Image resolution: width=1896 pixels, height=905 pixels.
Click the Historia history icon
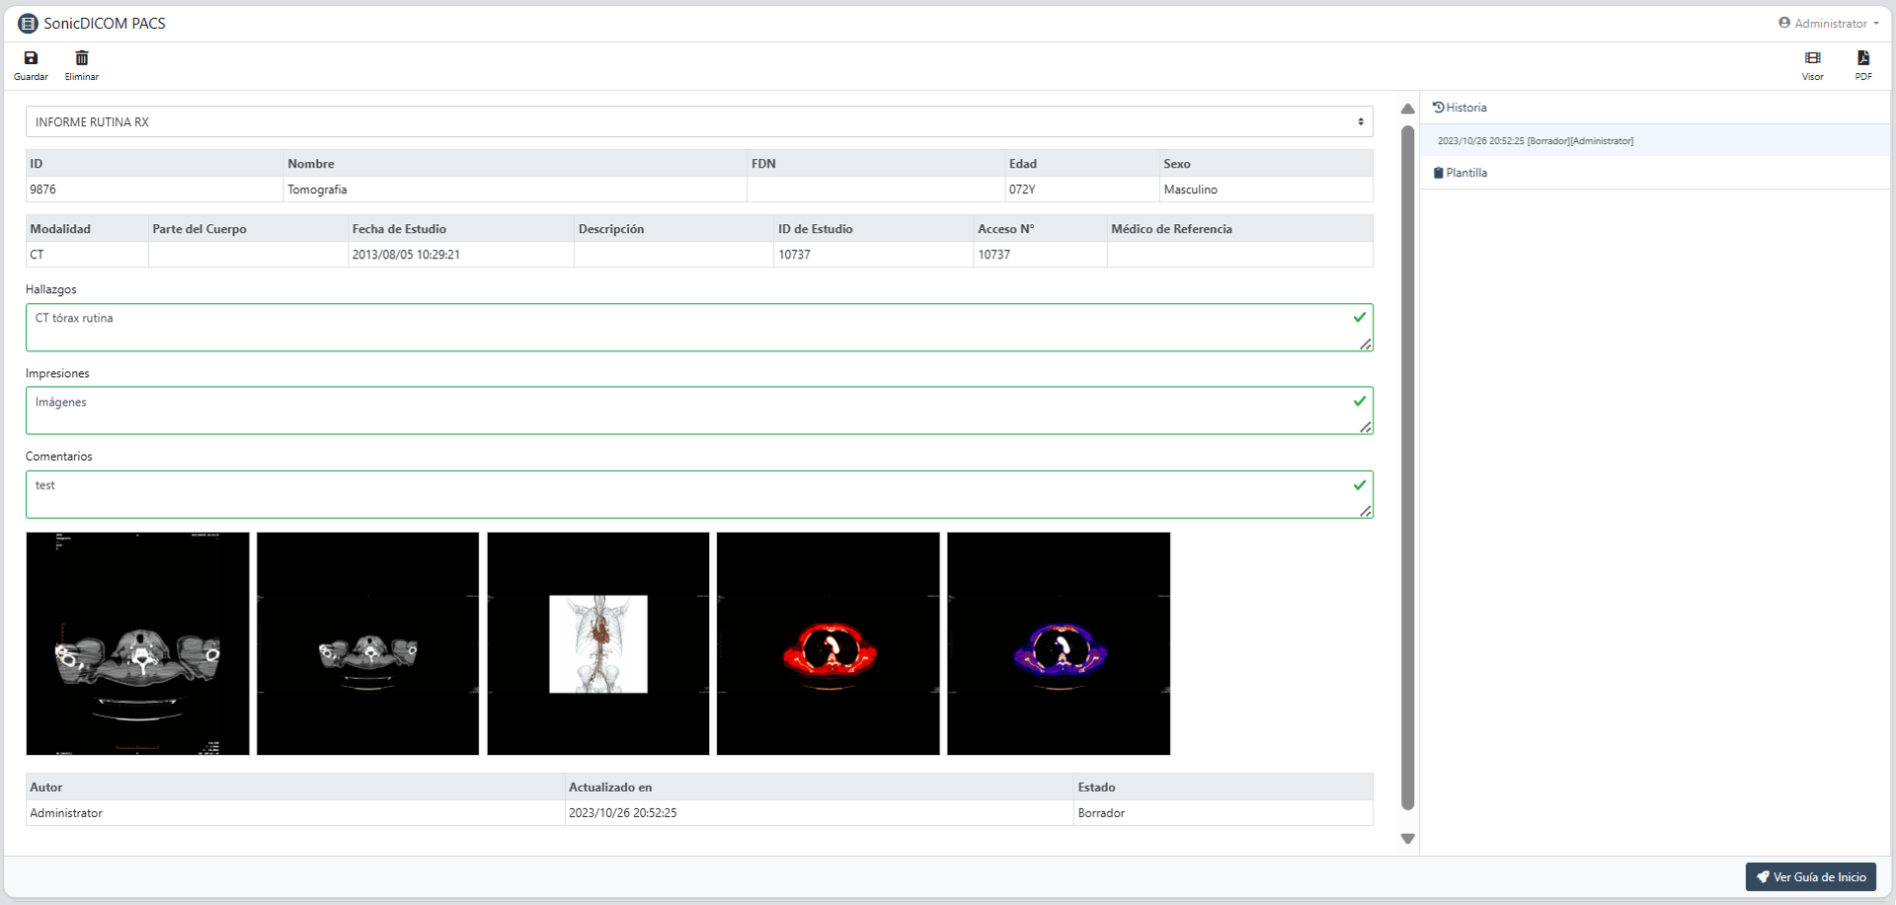(1439, 108)
